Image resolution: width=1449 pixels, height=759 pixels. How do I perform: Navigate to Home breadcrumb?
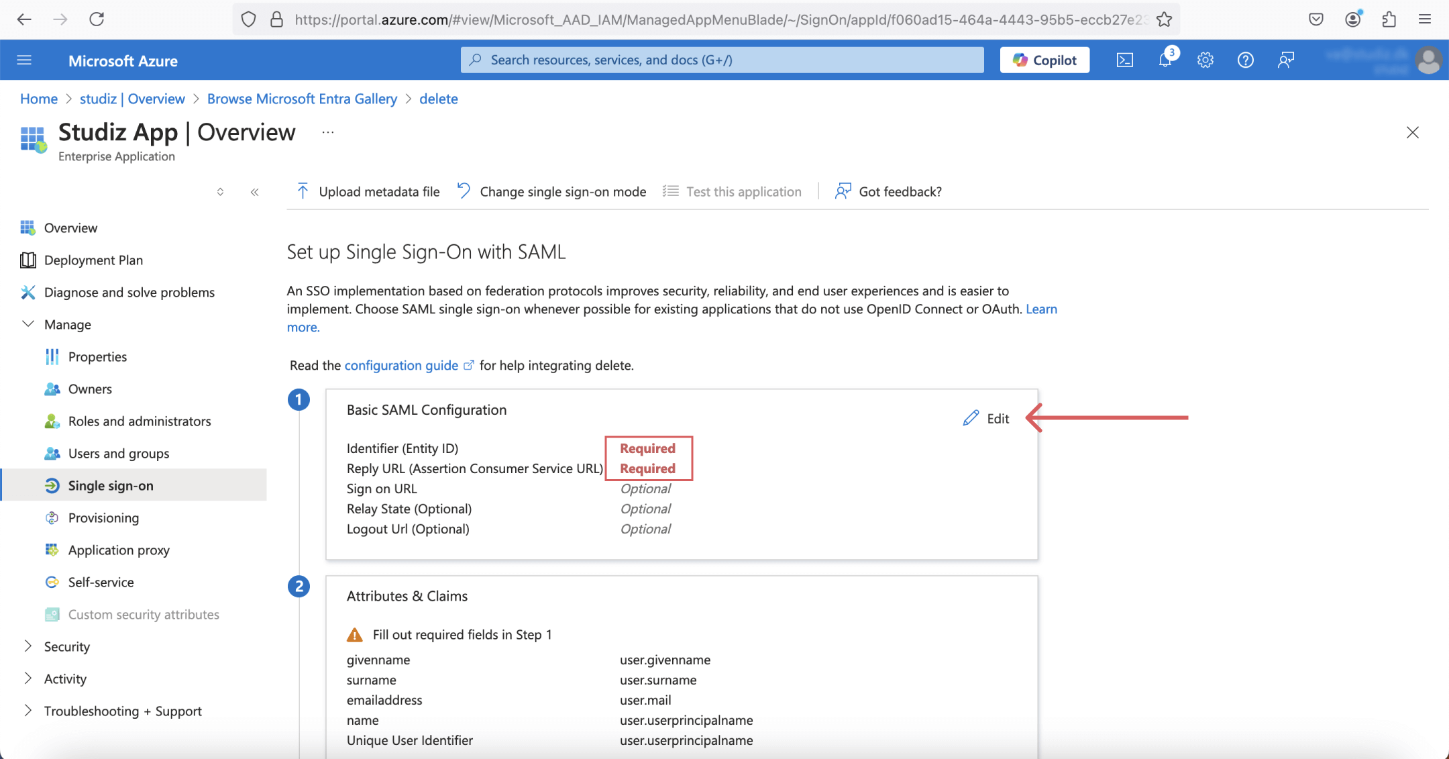[x=39, y=99]
